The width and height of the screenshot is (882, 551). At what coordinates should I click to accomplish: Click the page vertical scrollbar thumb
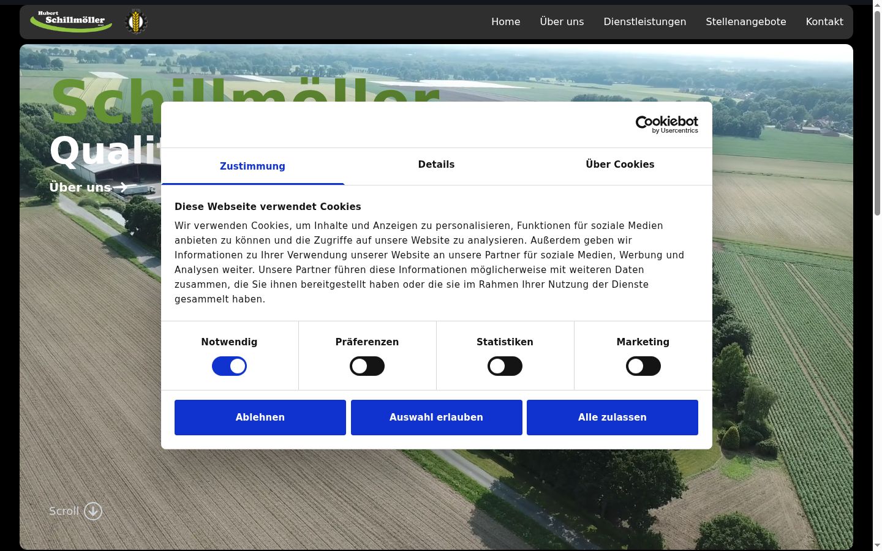pyautogui.click(x=877, y=113)
